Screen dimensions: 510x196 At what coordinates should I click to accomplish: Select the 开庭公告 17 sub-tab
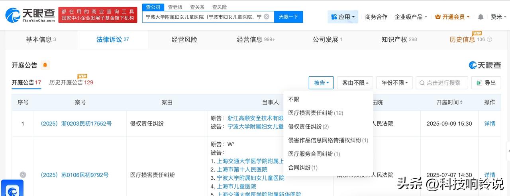[x=27, y=82]
